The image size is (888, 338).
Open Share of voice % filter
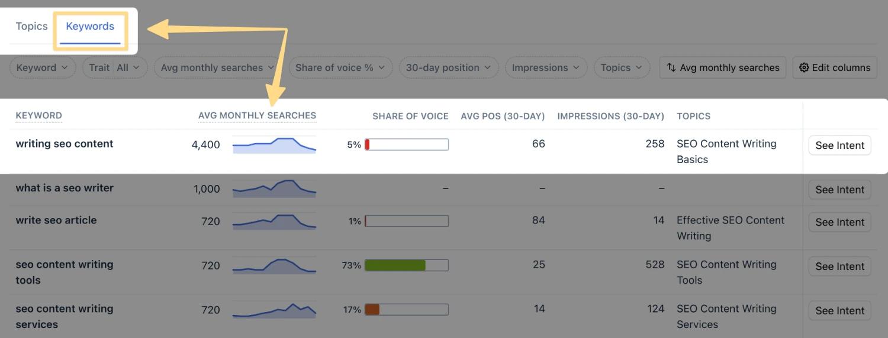(340, 68)
